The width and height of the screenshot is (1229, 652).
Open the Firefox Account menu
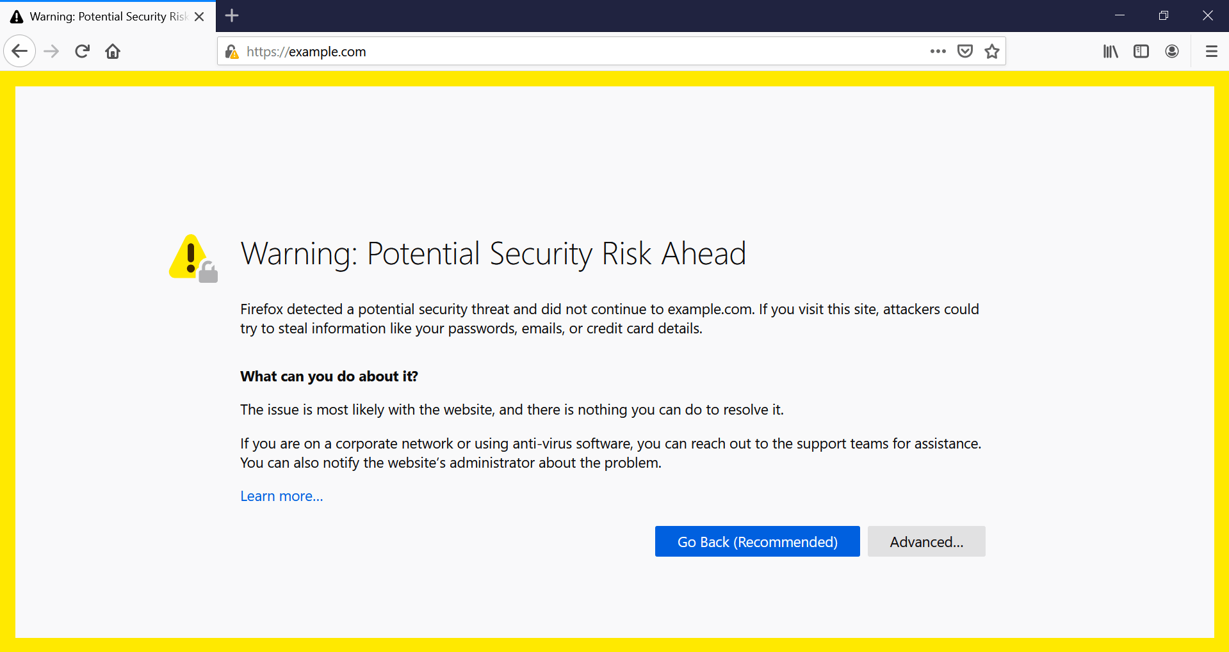point(1172,51)
